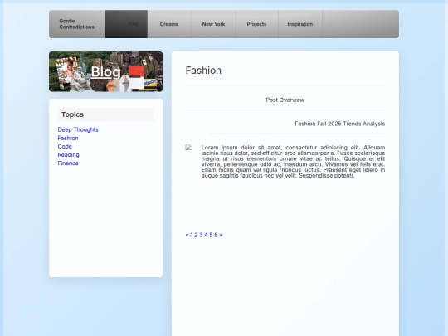Open the New York tab
This screenshot has height=336, width=448.
click(x=213, y=24)
